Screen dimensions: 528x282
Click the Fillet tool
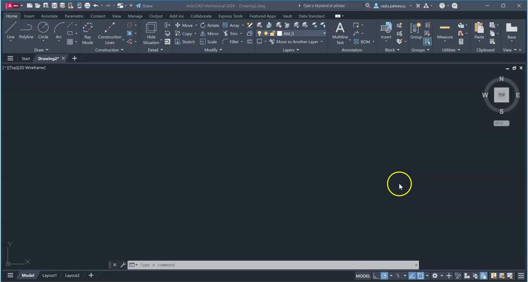pos(230,42)
